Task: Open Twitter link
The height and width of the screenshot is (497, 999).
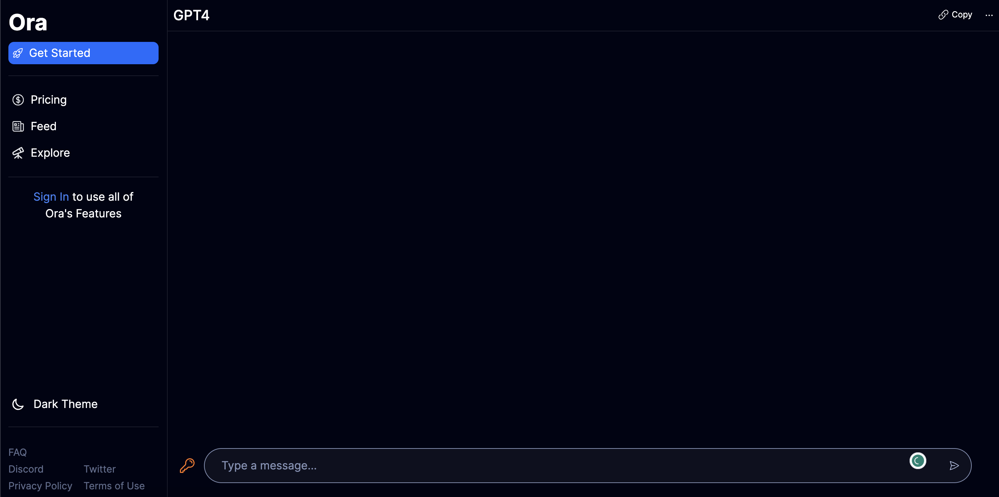Action: click(99, 468)
